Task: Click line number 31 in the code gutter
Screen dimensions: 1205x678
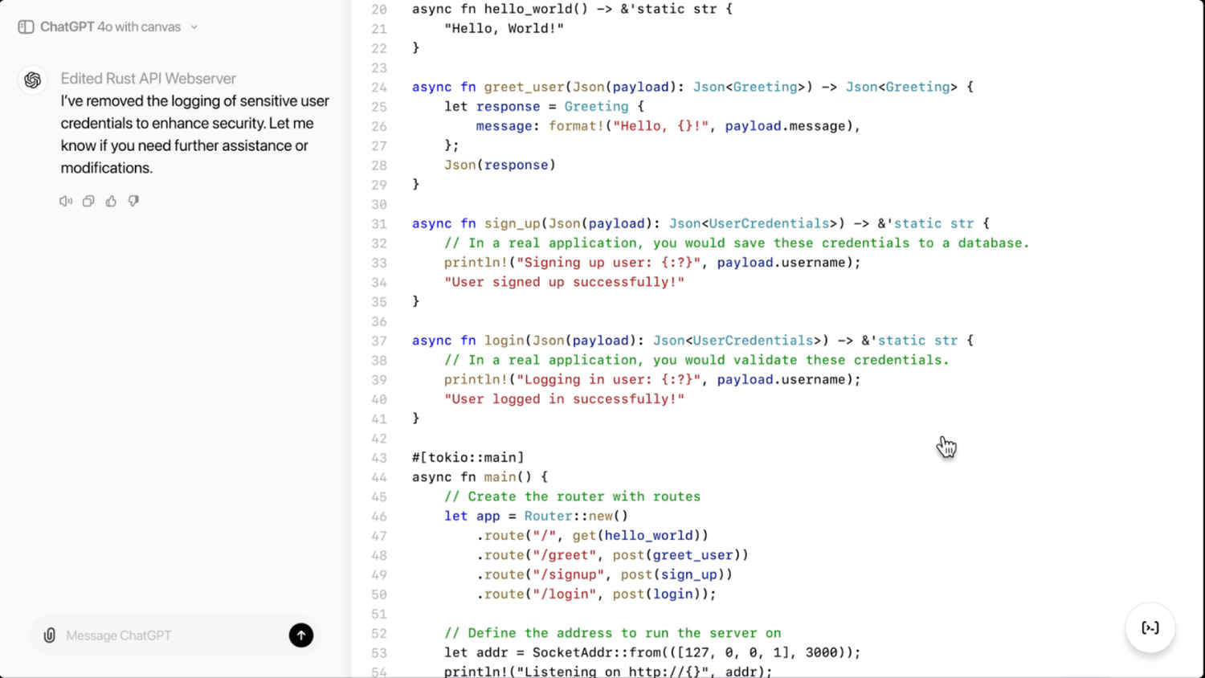Action: pos(378,223)
